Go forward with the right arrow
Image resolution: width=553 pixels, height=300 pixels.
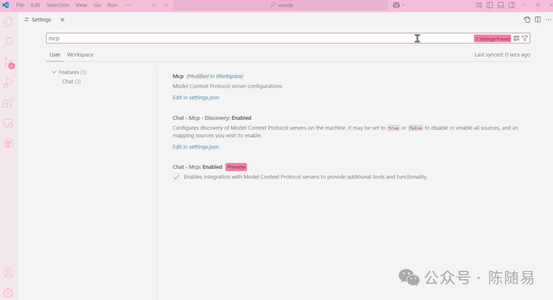tap(165, 5)
